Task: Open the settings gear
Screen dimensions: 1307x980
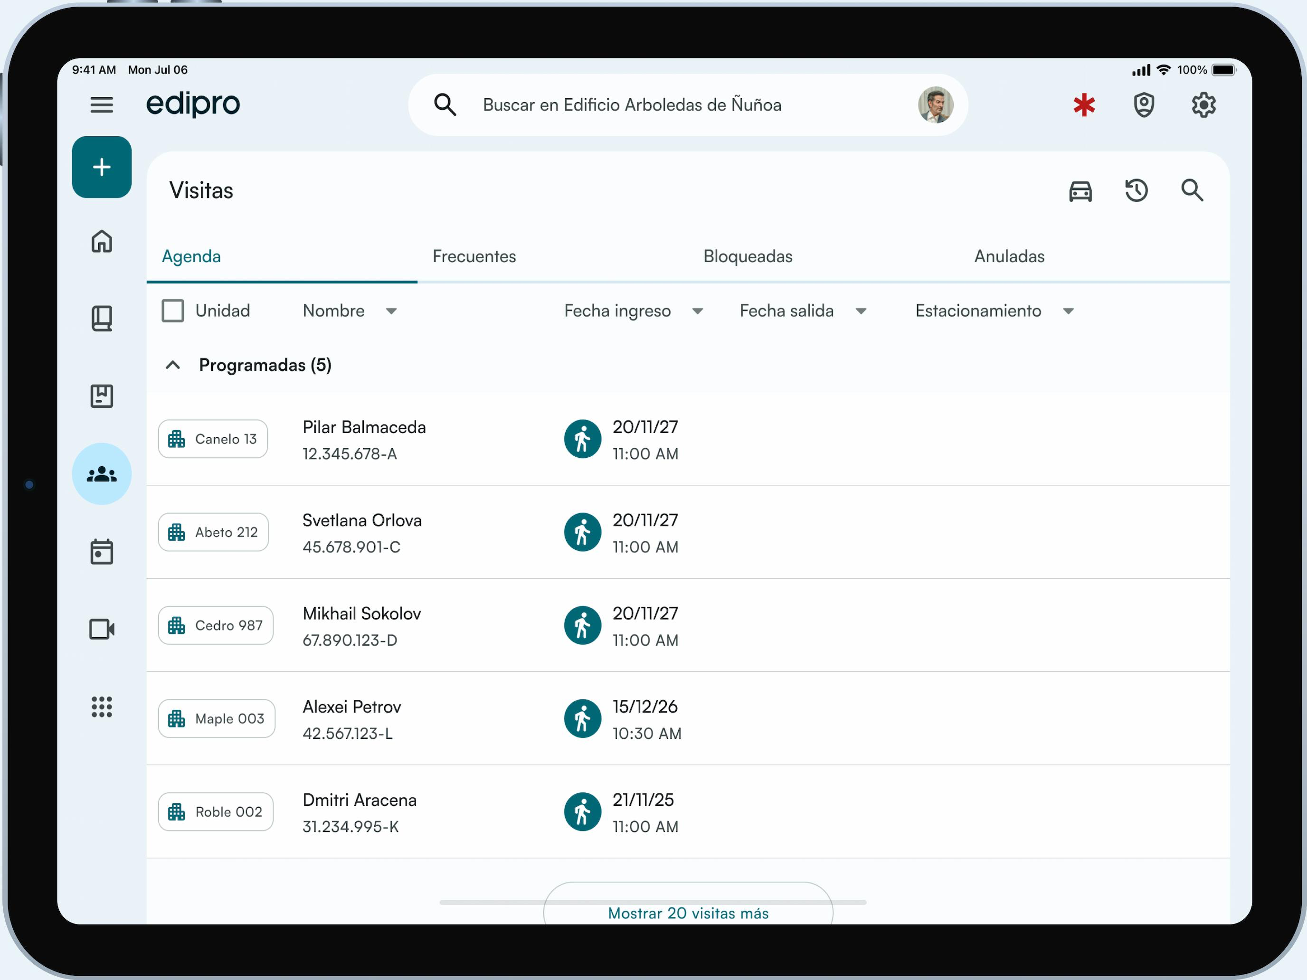Action: (1203, 105)
